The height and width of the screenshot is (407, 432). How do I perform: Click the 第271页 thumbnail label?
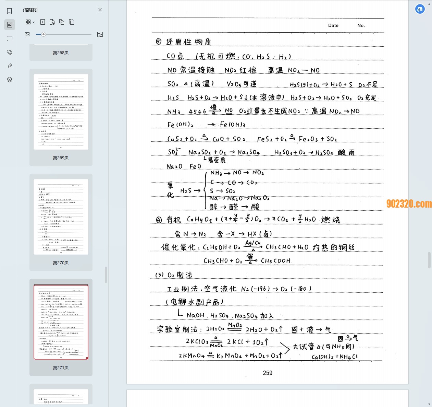tap(61, 368)
